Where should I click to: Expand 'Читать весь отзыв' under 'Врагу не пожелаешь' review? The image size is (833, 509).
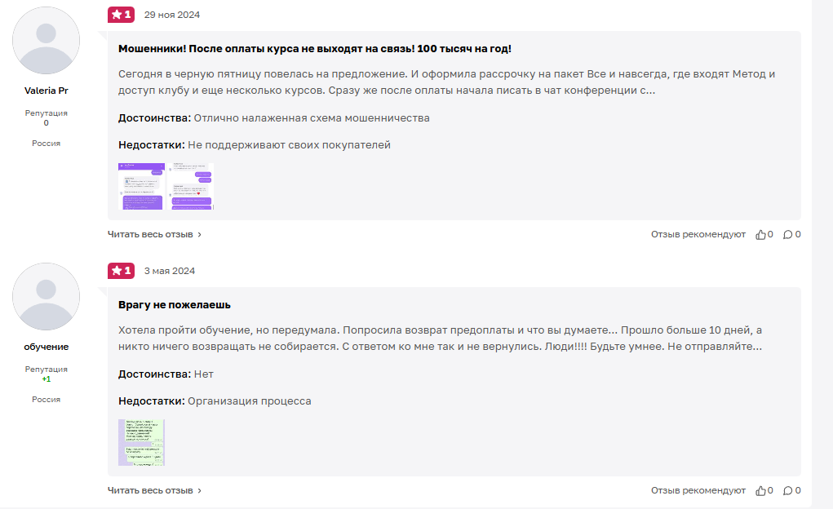[x=153, y=491]
